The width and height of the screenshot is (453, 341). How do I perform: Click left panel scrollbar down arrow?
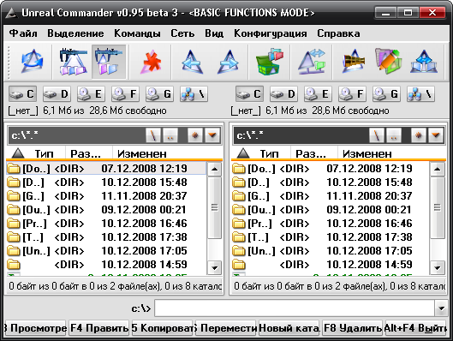click(x=214, y=268)
